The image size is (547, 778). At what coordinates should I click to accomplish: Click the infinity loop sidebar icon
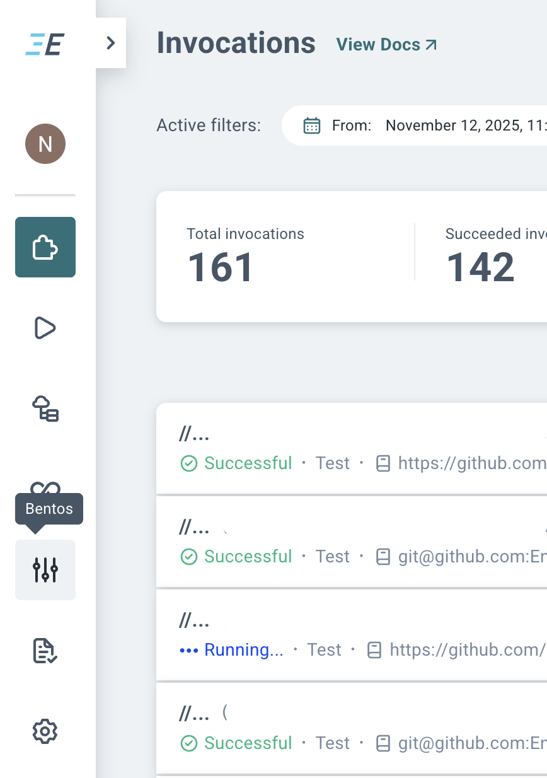click(45, 487)
